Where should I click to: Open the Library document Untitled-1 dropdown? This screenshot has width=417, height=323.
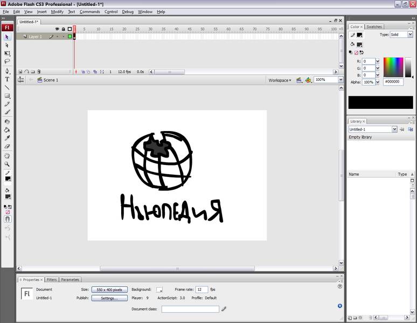(394, 129)
